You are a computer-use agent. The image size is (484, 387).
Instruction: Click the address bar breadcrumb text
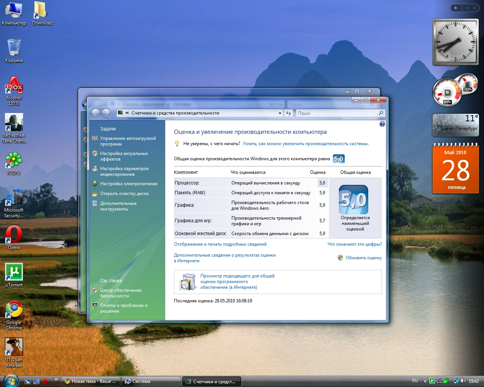[x=175, y=113]
